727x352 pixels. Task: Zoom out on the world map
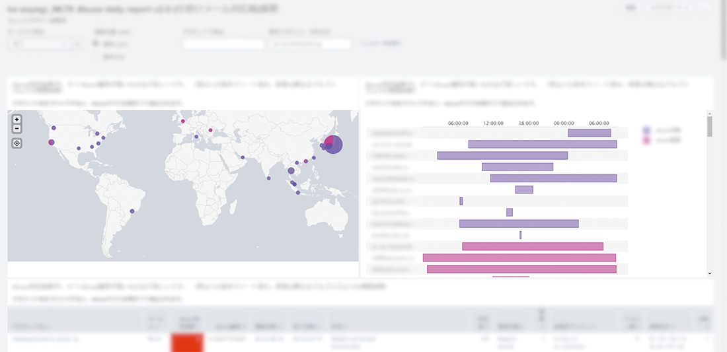point(17,128)
